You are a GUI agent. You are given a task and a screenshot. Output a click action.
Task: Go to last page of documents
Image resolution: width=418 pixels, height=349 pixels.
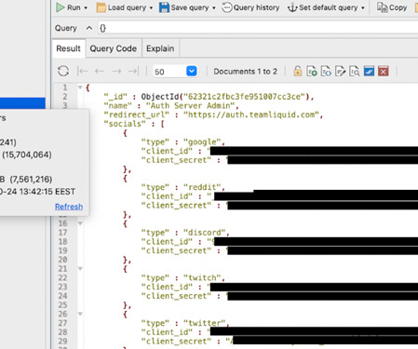(133, 72)
